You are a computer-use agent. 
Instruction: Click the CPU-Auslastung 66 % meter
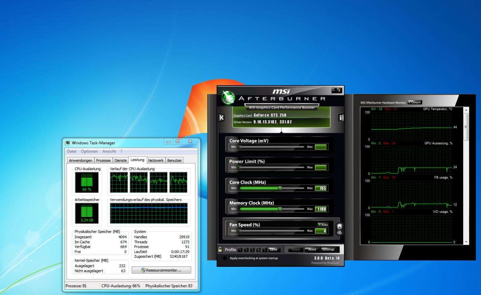click(87, 182)
